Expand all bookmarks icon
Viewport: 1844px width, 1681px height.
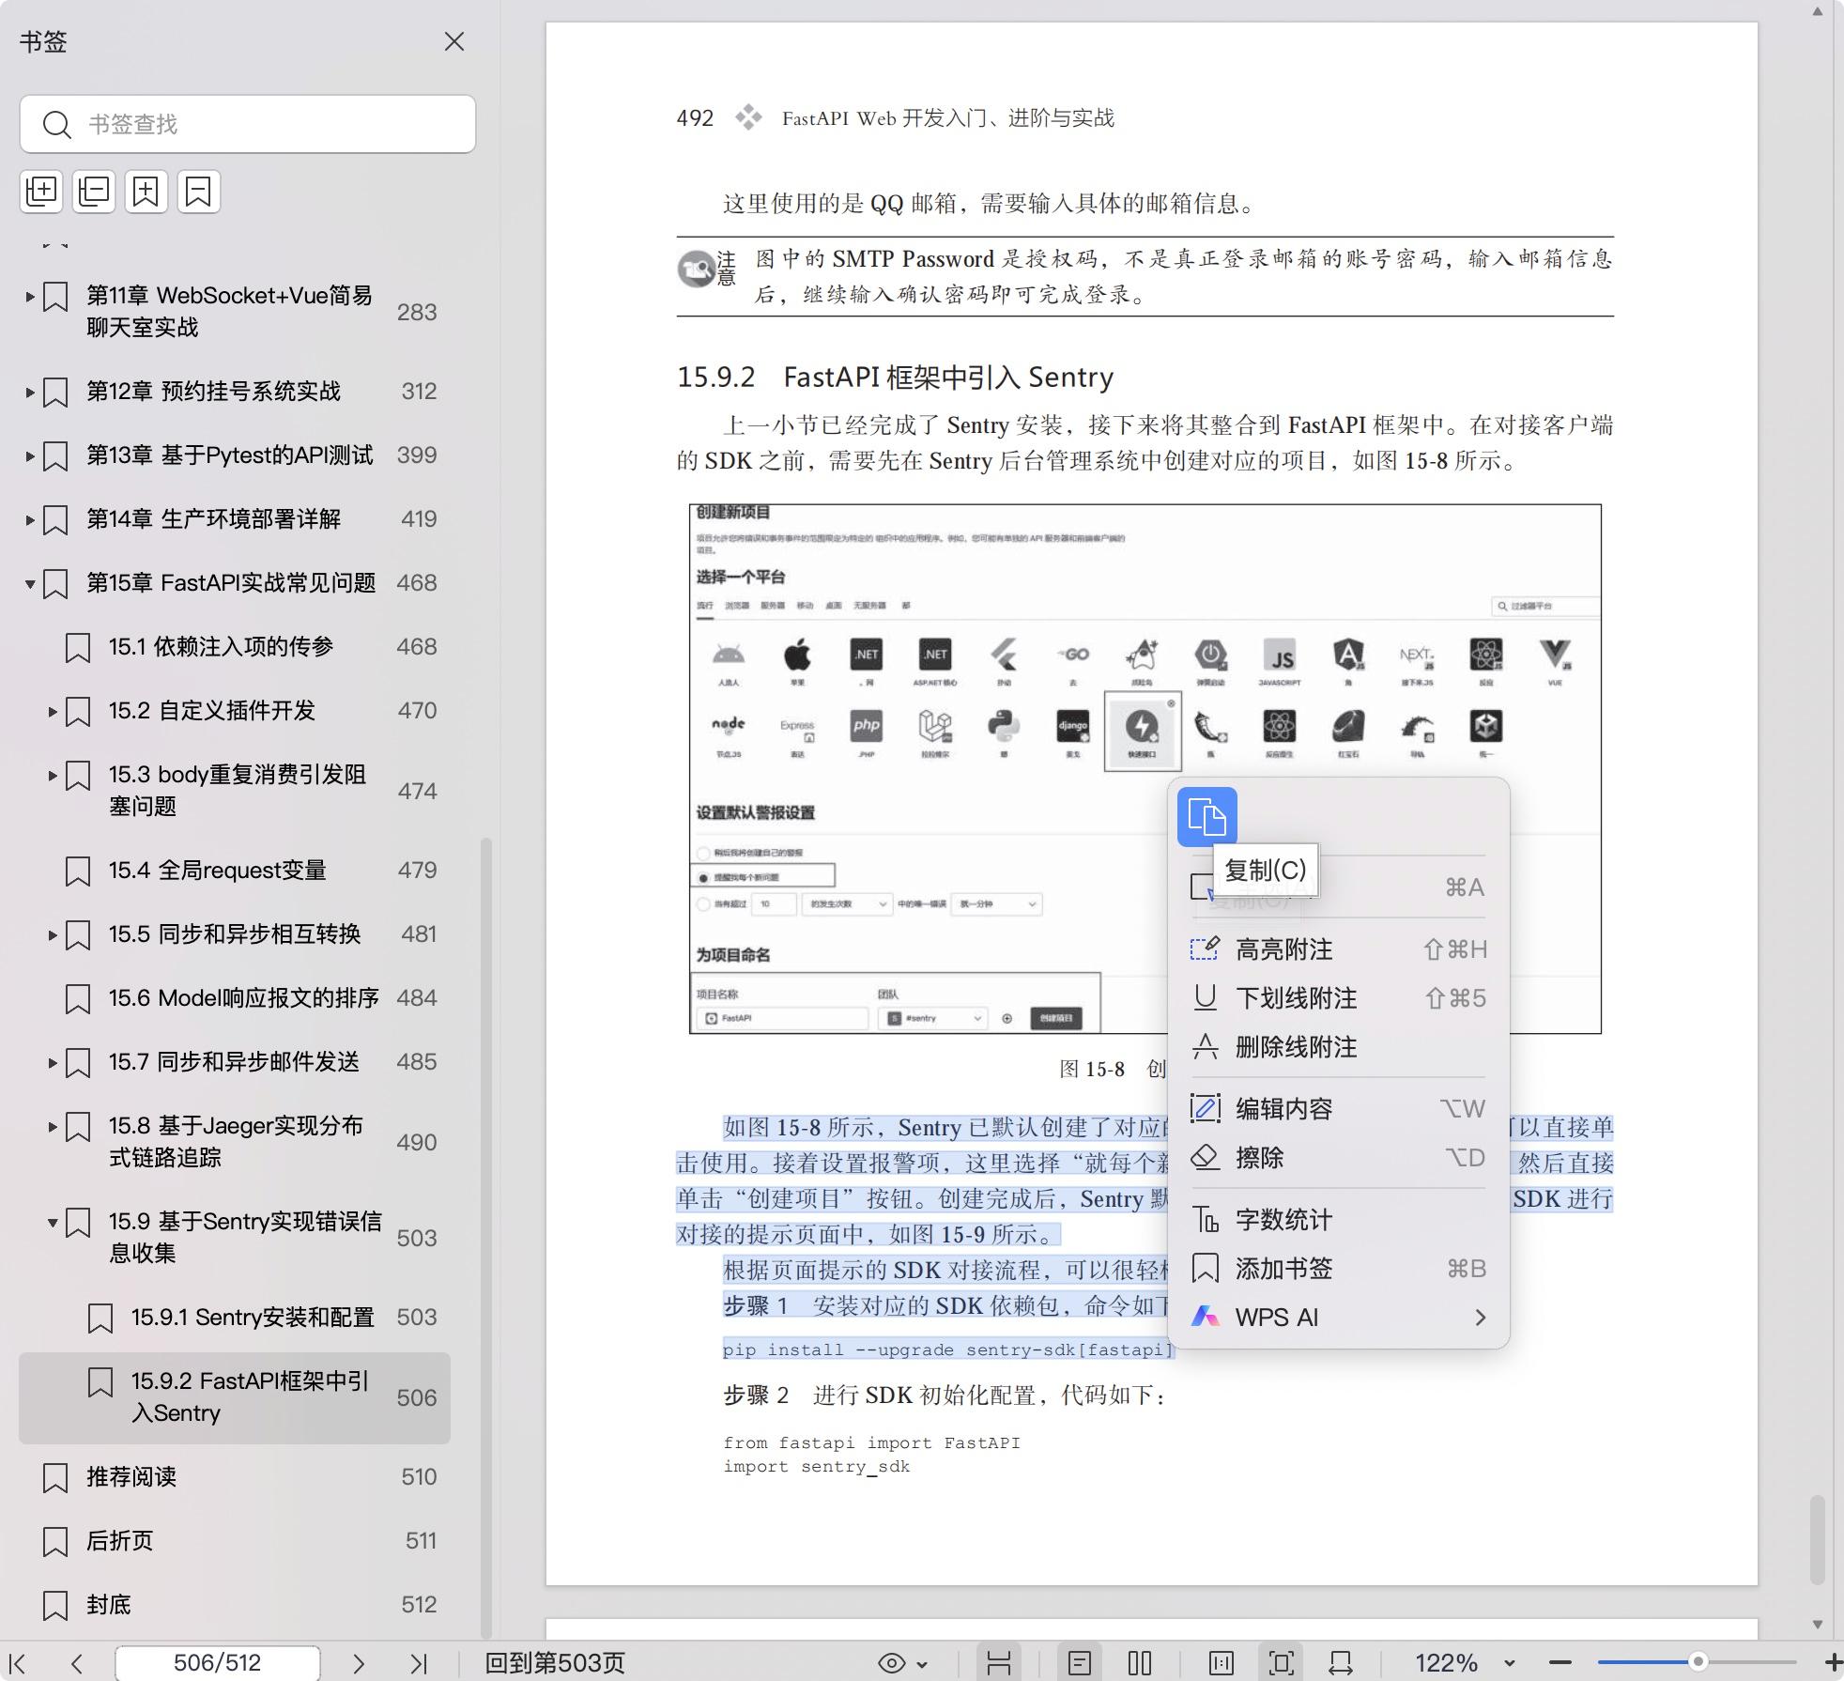(41, 192)
